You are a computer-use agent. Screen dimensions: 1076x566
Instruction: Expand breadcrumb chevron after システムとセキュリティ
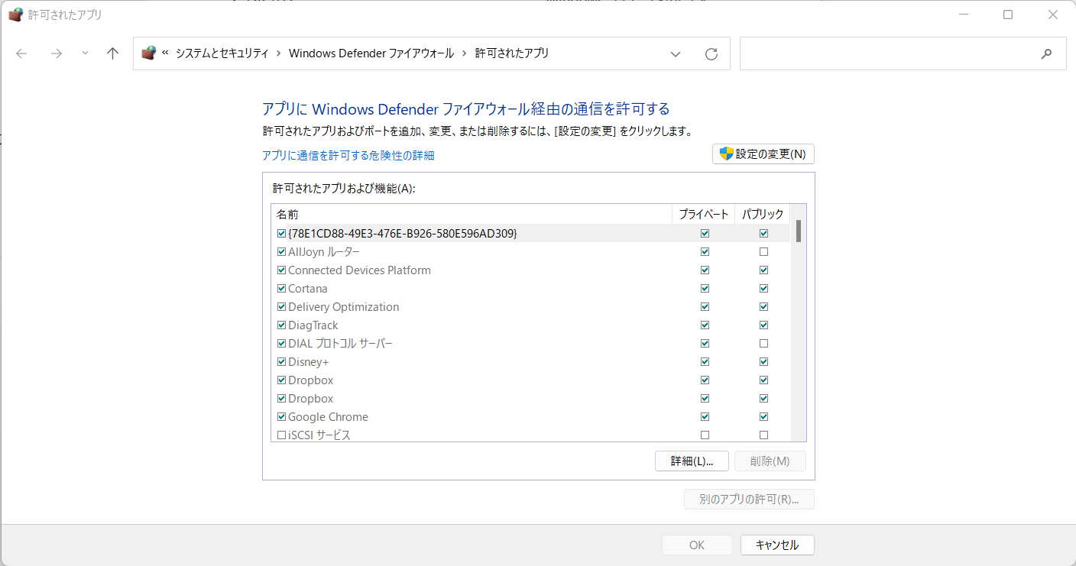(x=279, y=53)
